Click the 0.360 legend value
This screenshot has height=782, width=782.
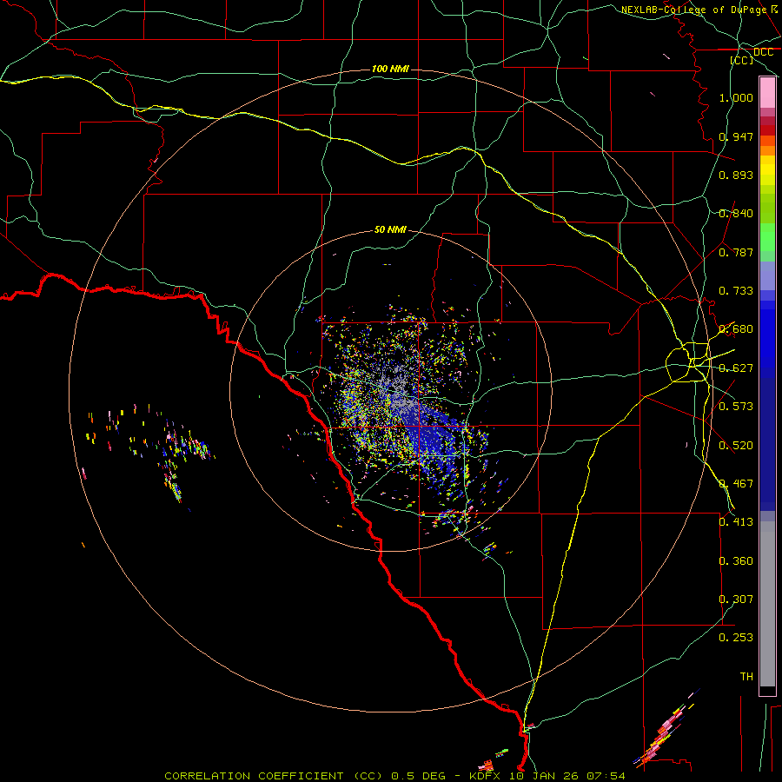tap(736, 561)
